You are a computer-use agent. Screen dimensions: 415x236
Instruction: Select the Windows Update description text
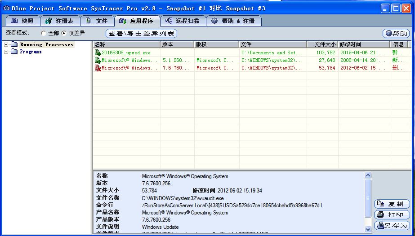[160, 227]
